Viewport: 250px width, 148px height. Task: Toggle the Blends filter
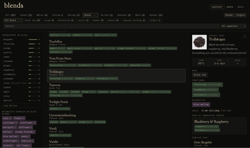click(229, 15)
